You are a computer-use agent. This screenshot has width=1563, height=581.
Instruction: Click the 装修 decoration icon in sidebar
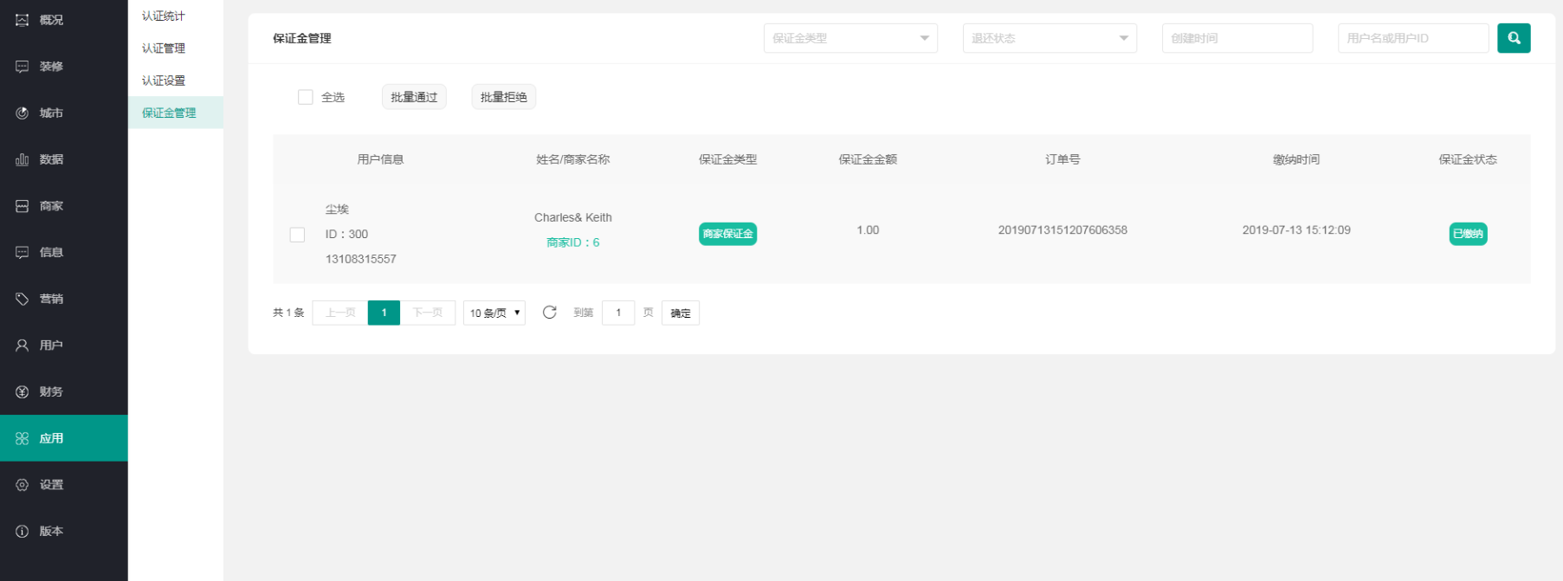22,67
